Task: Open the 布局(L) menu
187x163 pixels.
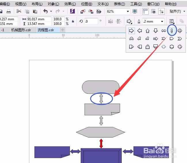Action: (37, 4)
